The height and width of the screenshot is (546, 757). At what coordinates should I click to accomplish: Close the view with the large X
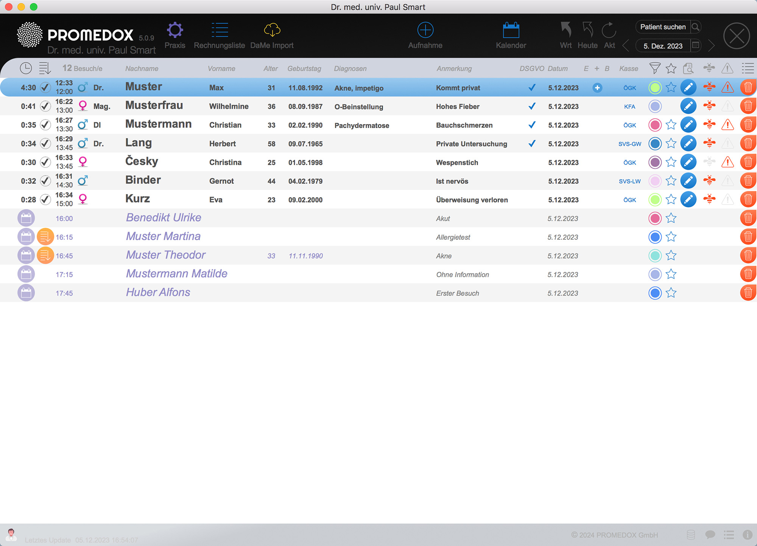[737, 36]
